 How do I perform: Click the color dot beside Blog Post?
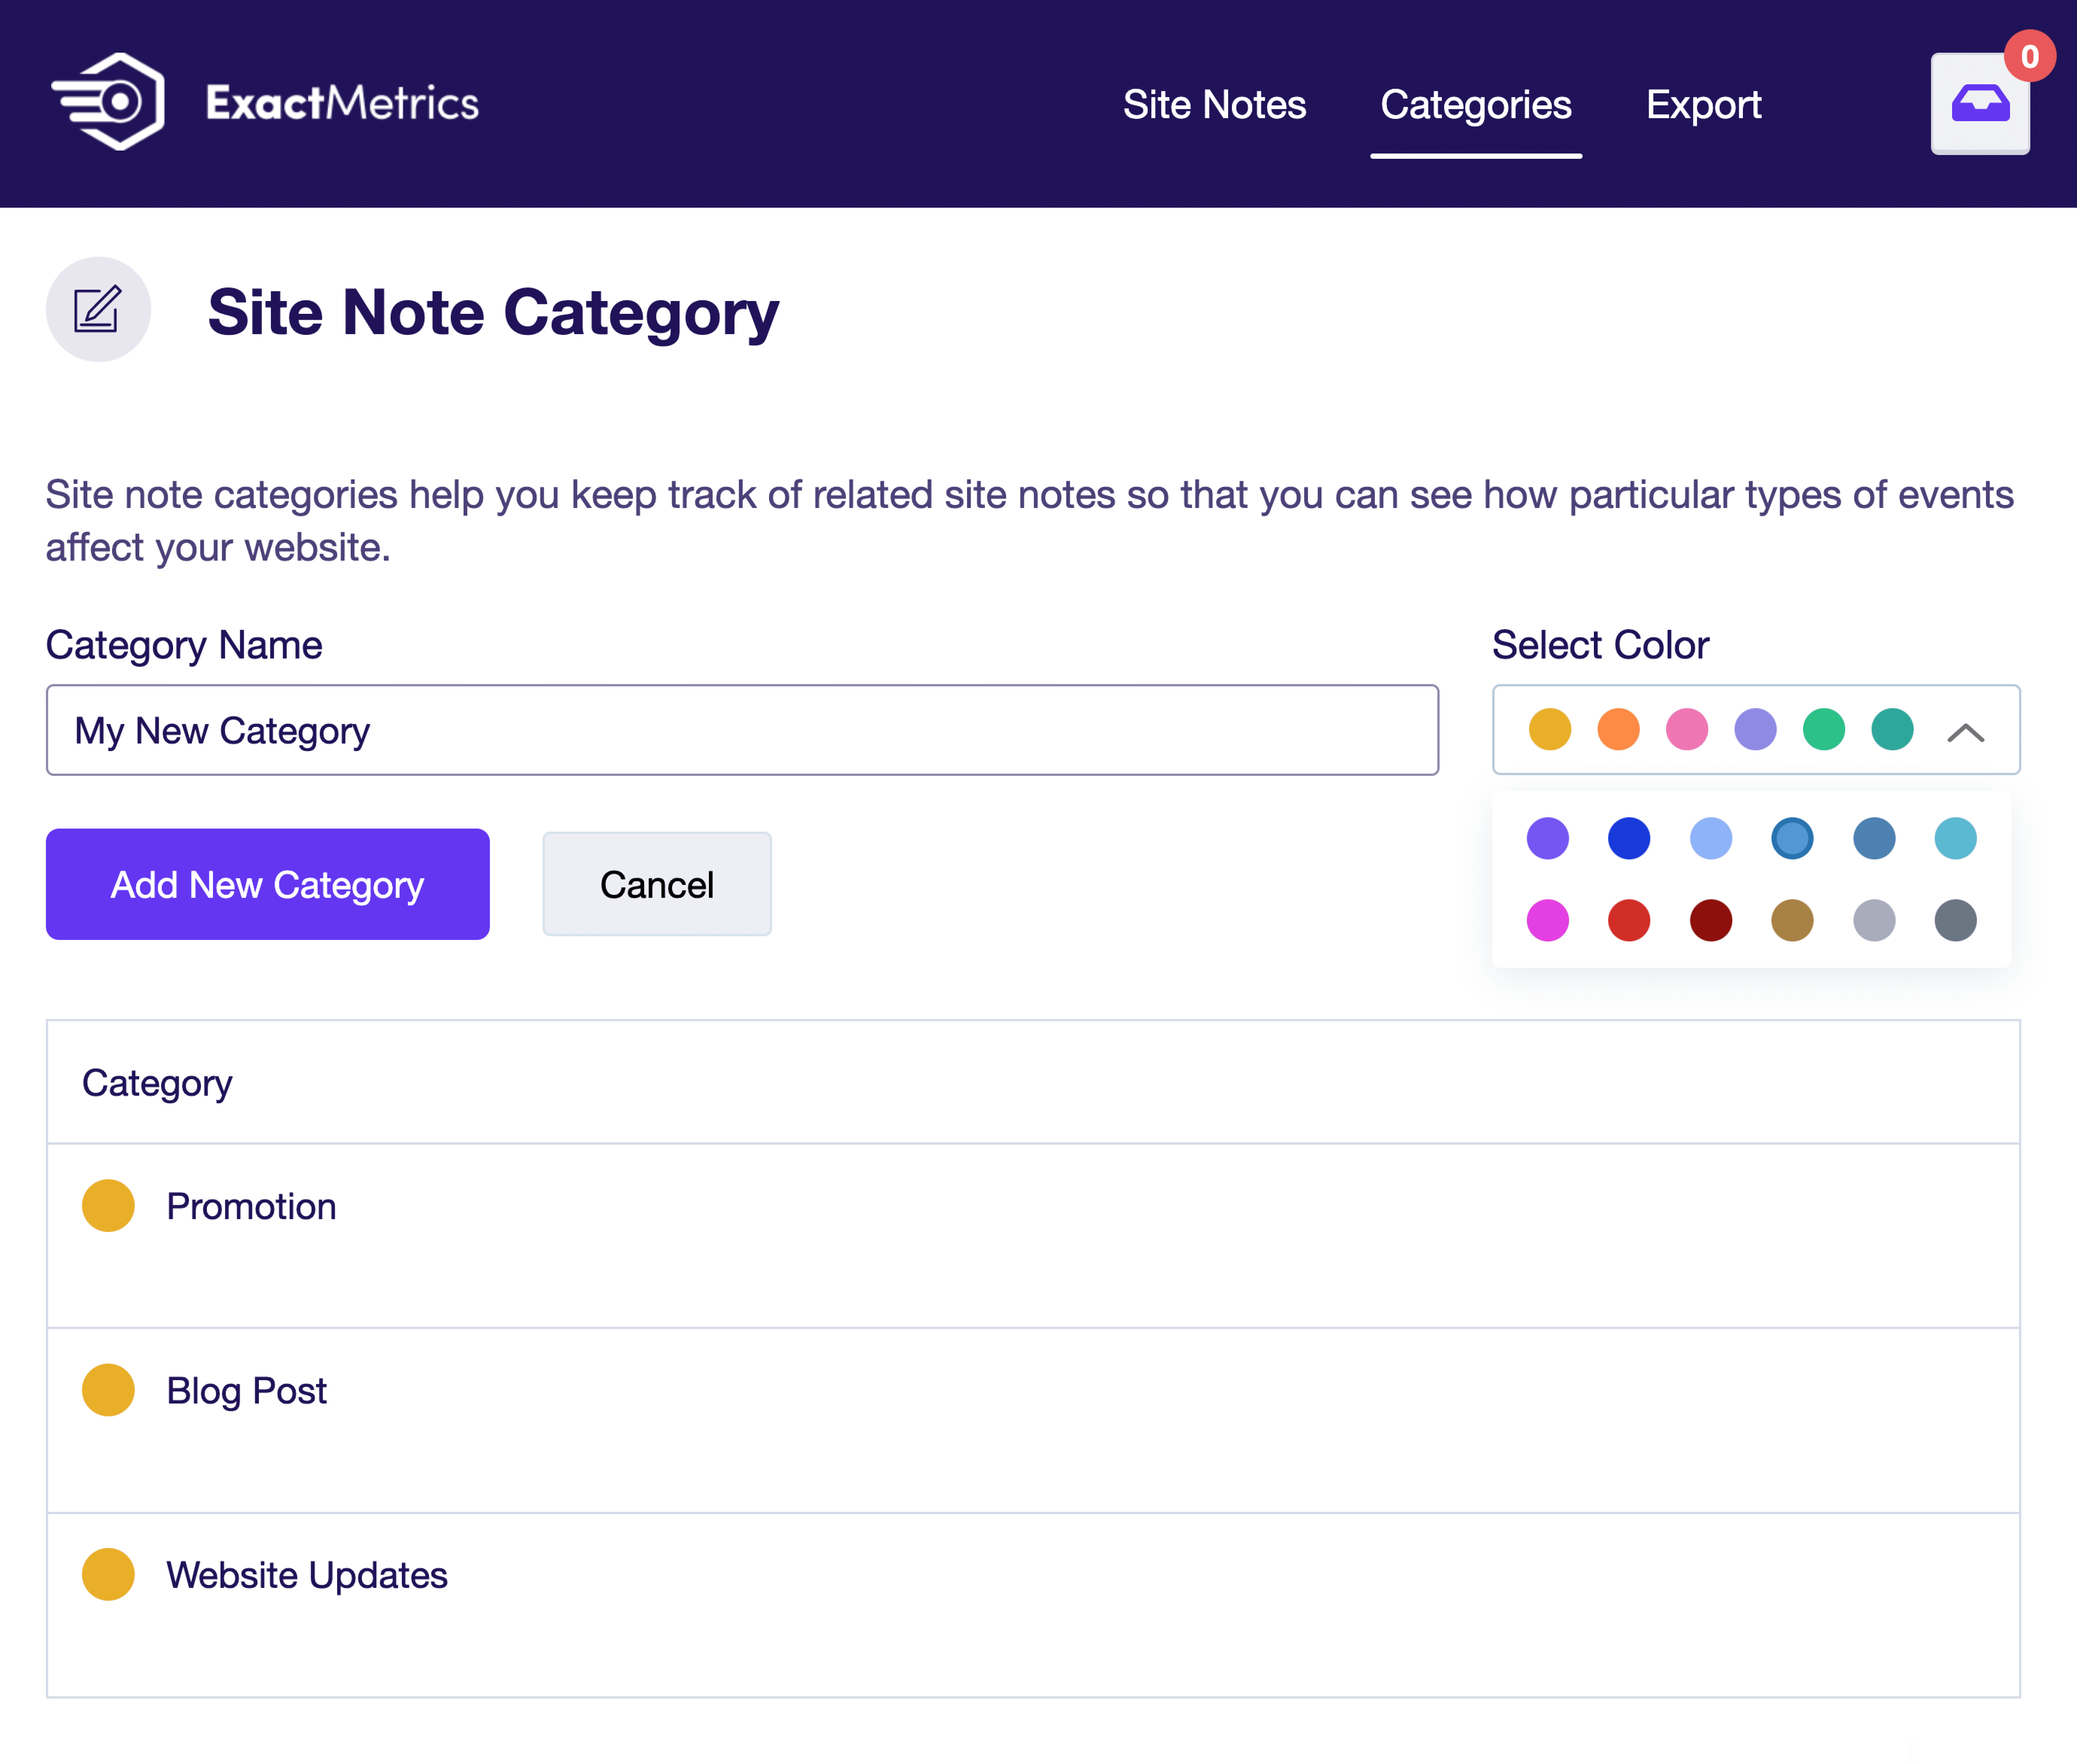click(108, 1390)
